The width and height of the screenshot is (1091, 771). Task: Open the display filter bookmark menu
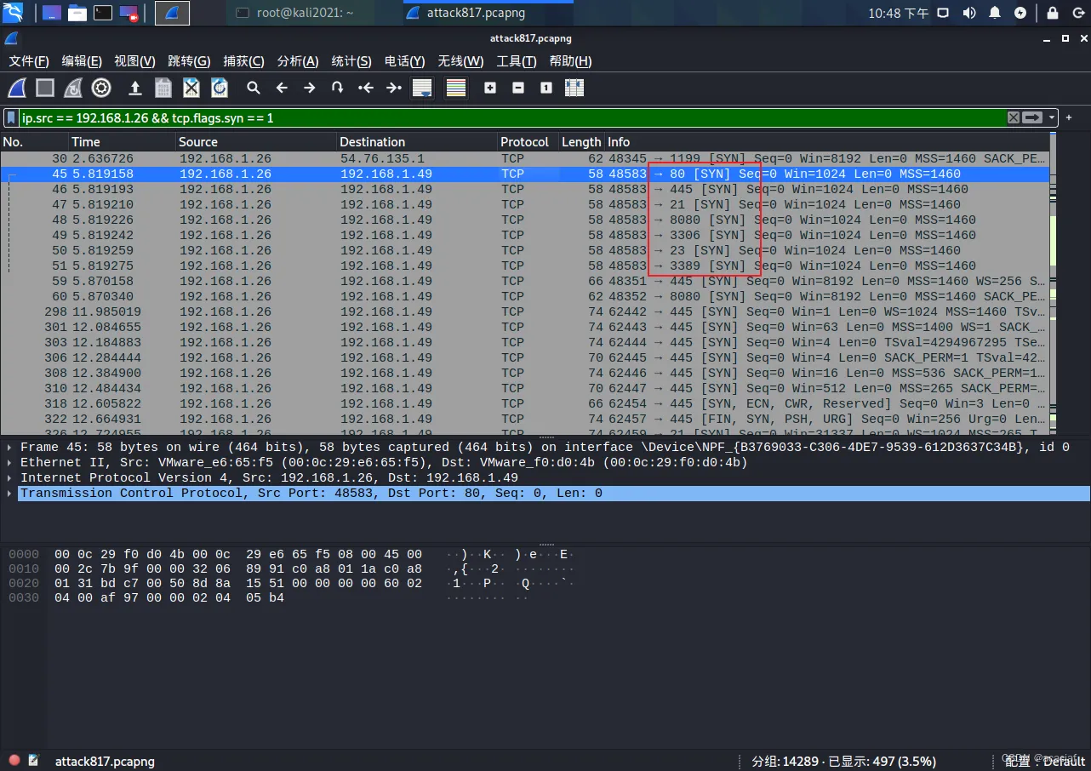click(x=12, y=118)
